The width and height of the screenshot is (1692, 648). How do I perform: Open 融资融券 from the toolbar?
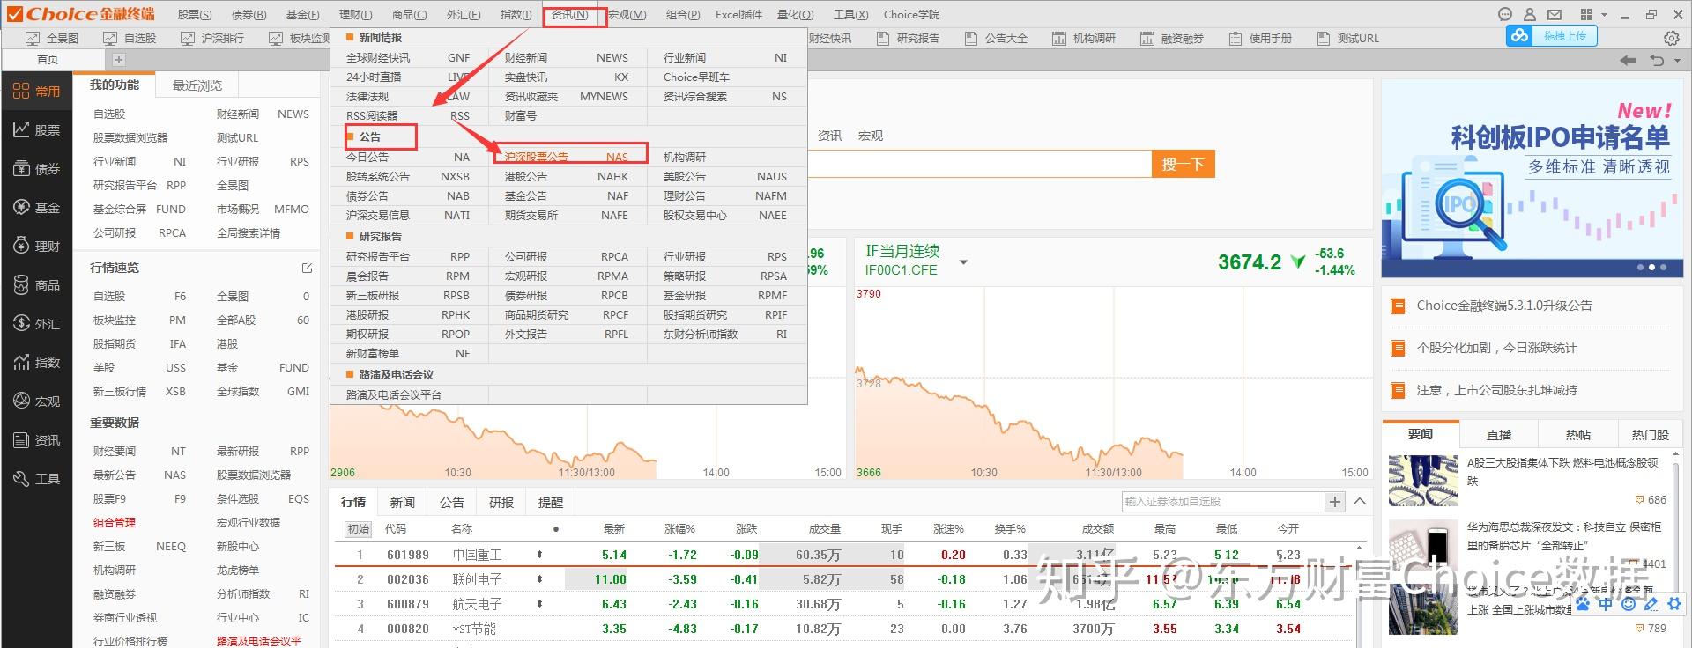click(1172, 38)
